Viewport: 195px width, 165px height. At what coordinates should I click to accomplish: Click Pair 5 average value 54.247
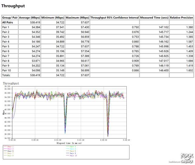[x=36, y=46]
